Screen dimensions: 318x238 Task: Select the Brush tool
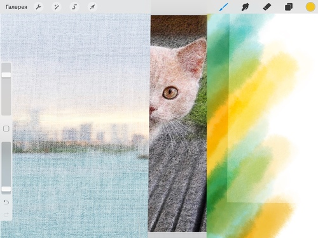click(224, 7)
